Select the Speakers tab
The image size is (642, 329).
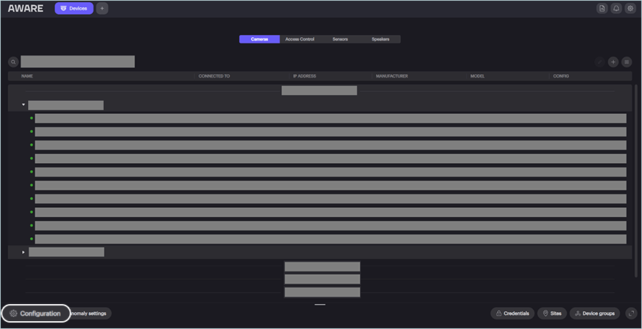[380, 39]
